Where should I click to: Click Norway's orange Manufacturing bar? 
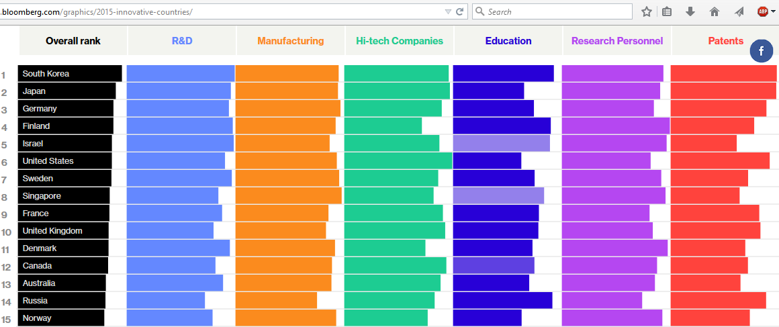(286, 318)
